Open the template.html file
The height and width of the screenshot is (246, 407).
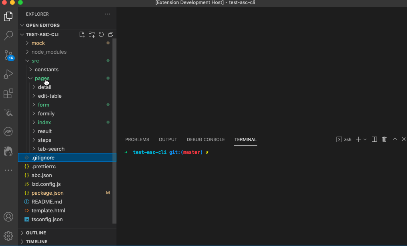click(x=65, y=211)
